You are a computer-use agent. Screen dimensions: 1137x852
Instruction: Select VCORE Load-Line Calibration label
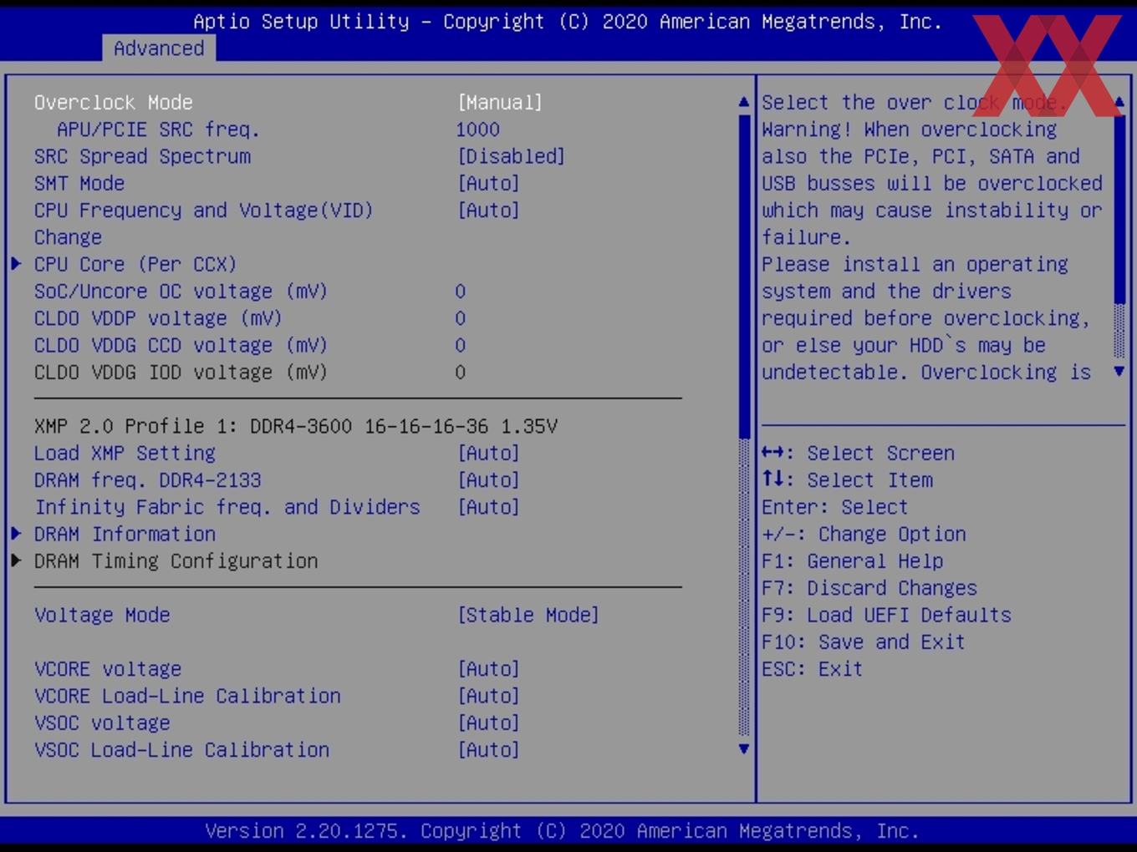pos(188,696)
